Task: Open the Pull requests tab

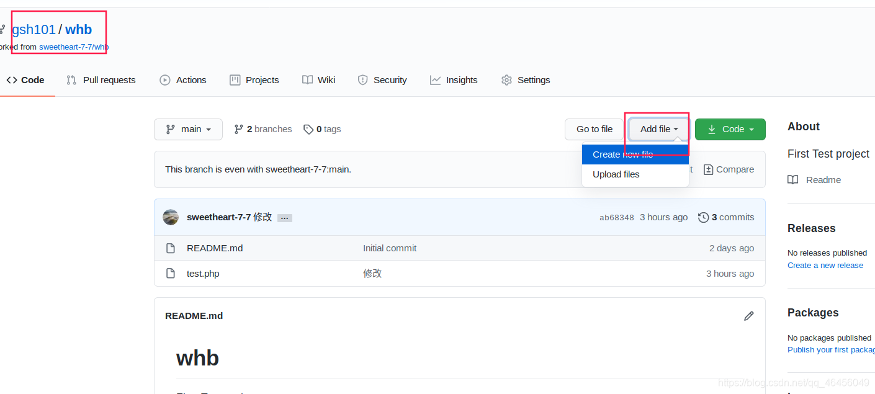Action: pos(101,80)
